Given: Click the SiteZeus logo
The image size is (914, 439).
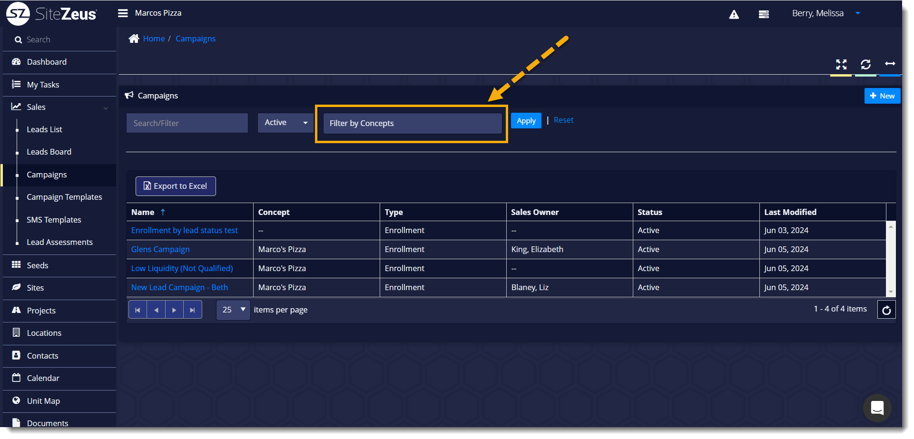Looking at the screenshot, I should point(51,13).
